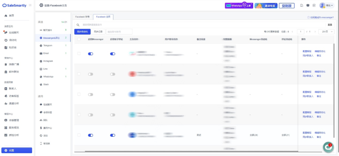Open the 自动化 automation page
Screen dimensions: 339x156
pos(13,40)
